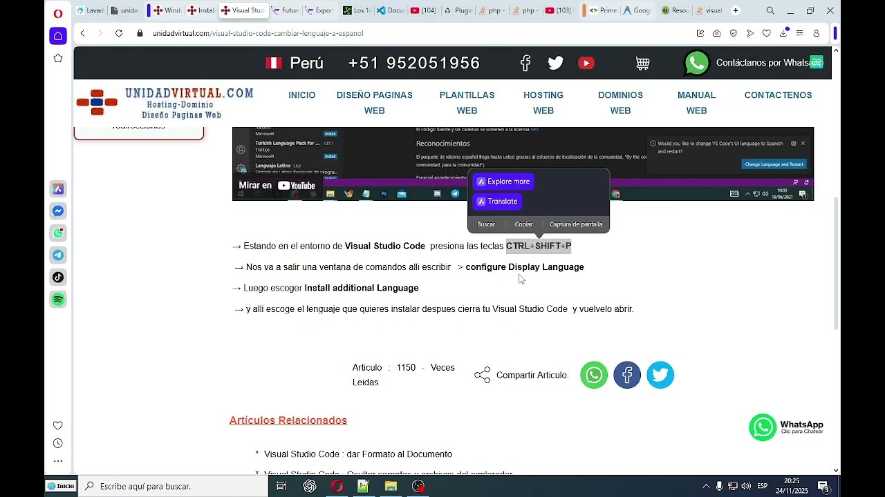Open DISEÑO PAGINAS WEB menu item
Screen dimensions: 885x497
point(375,103)
